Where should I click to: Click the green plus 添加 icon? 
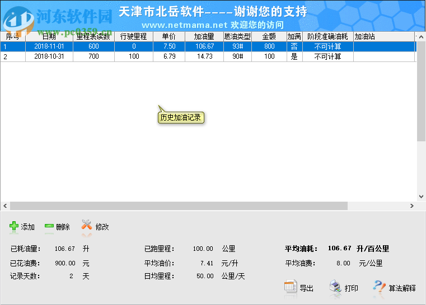(x=14, y=226)
